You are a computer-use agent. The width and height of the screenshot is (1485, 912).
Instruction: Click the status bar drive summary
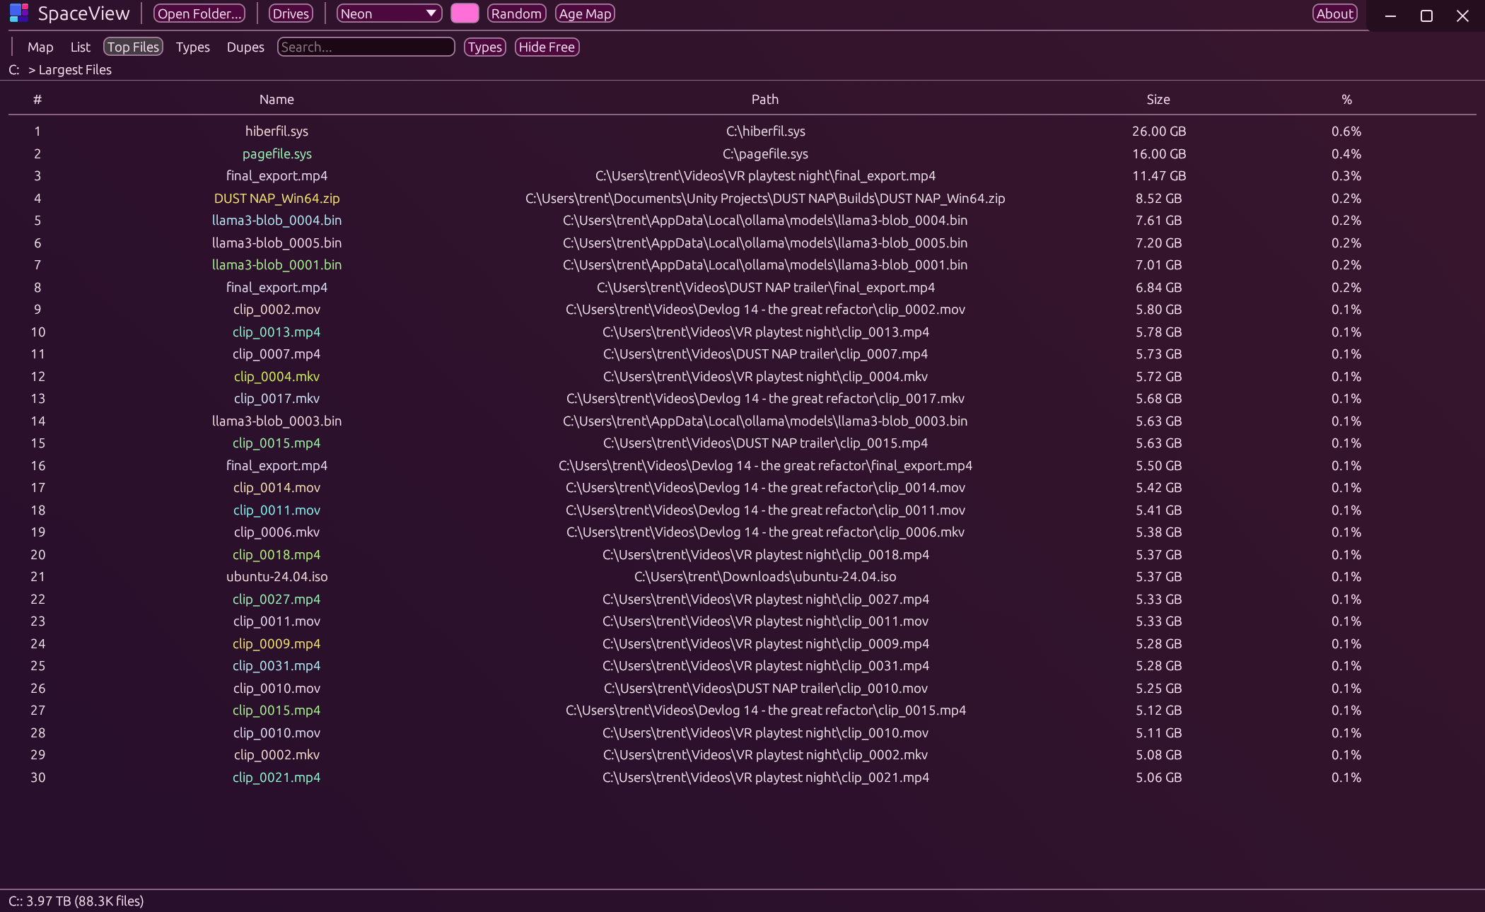coord(76,901)
